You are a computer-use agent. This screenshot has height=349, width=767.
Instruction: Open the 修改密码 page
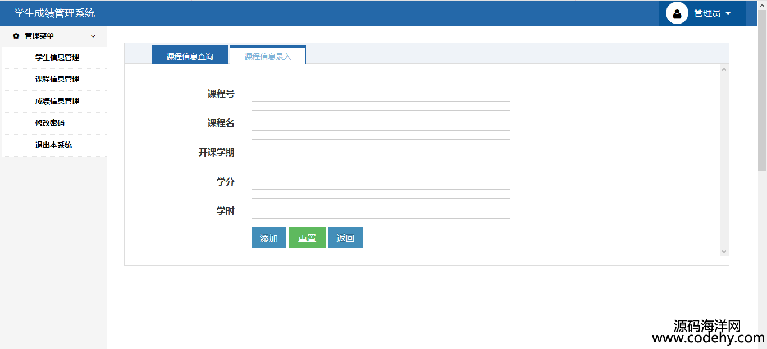click(49, 123)
